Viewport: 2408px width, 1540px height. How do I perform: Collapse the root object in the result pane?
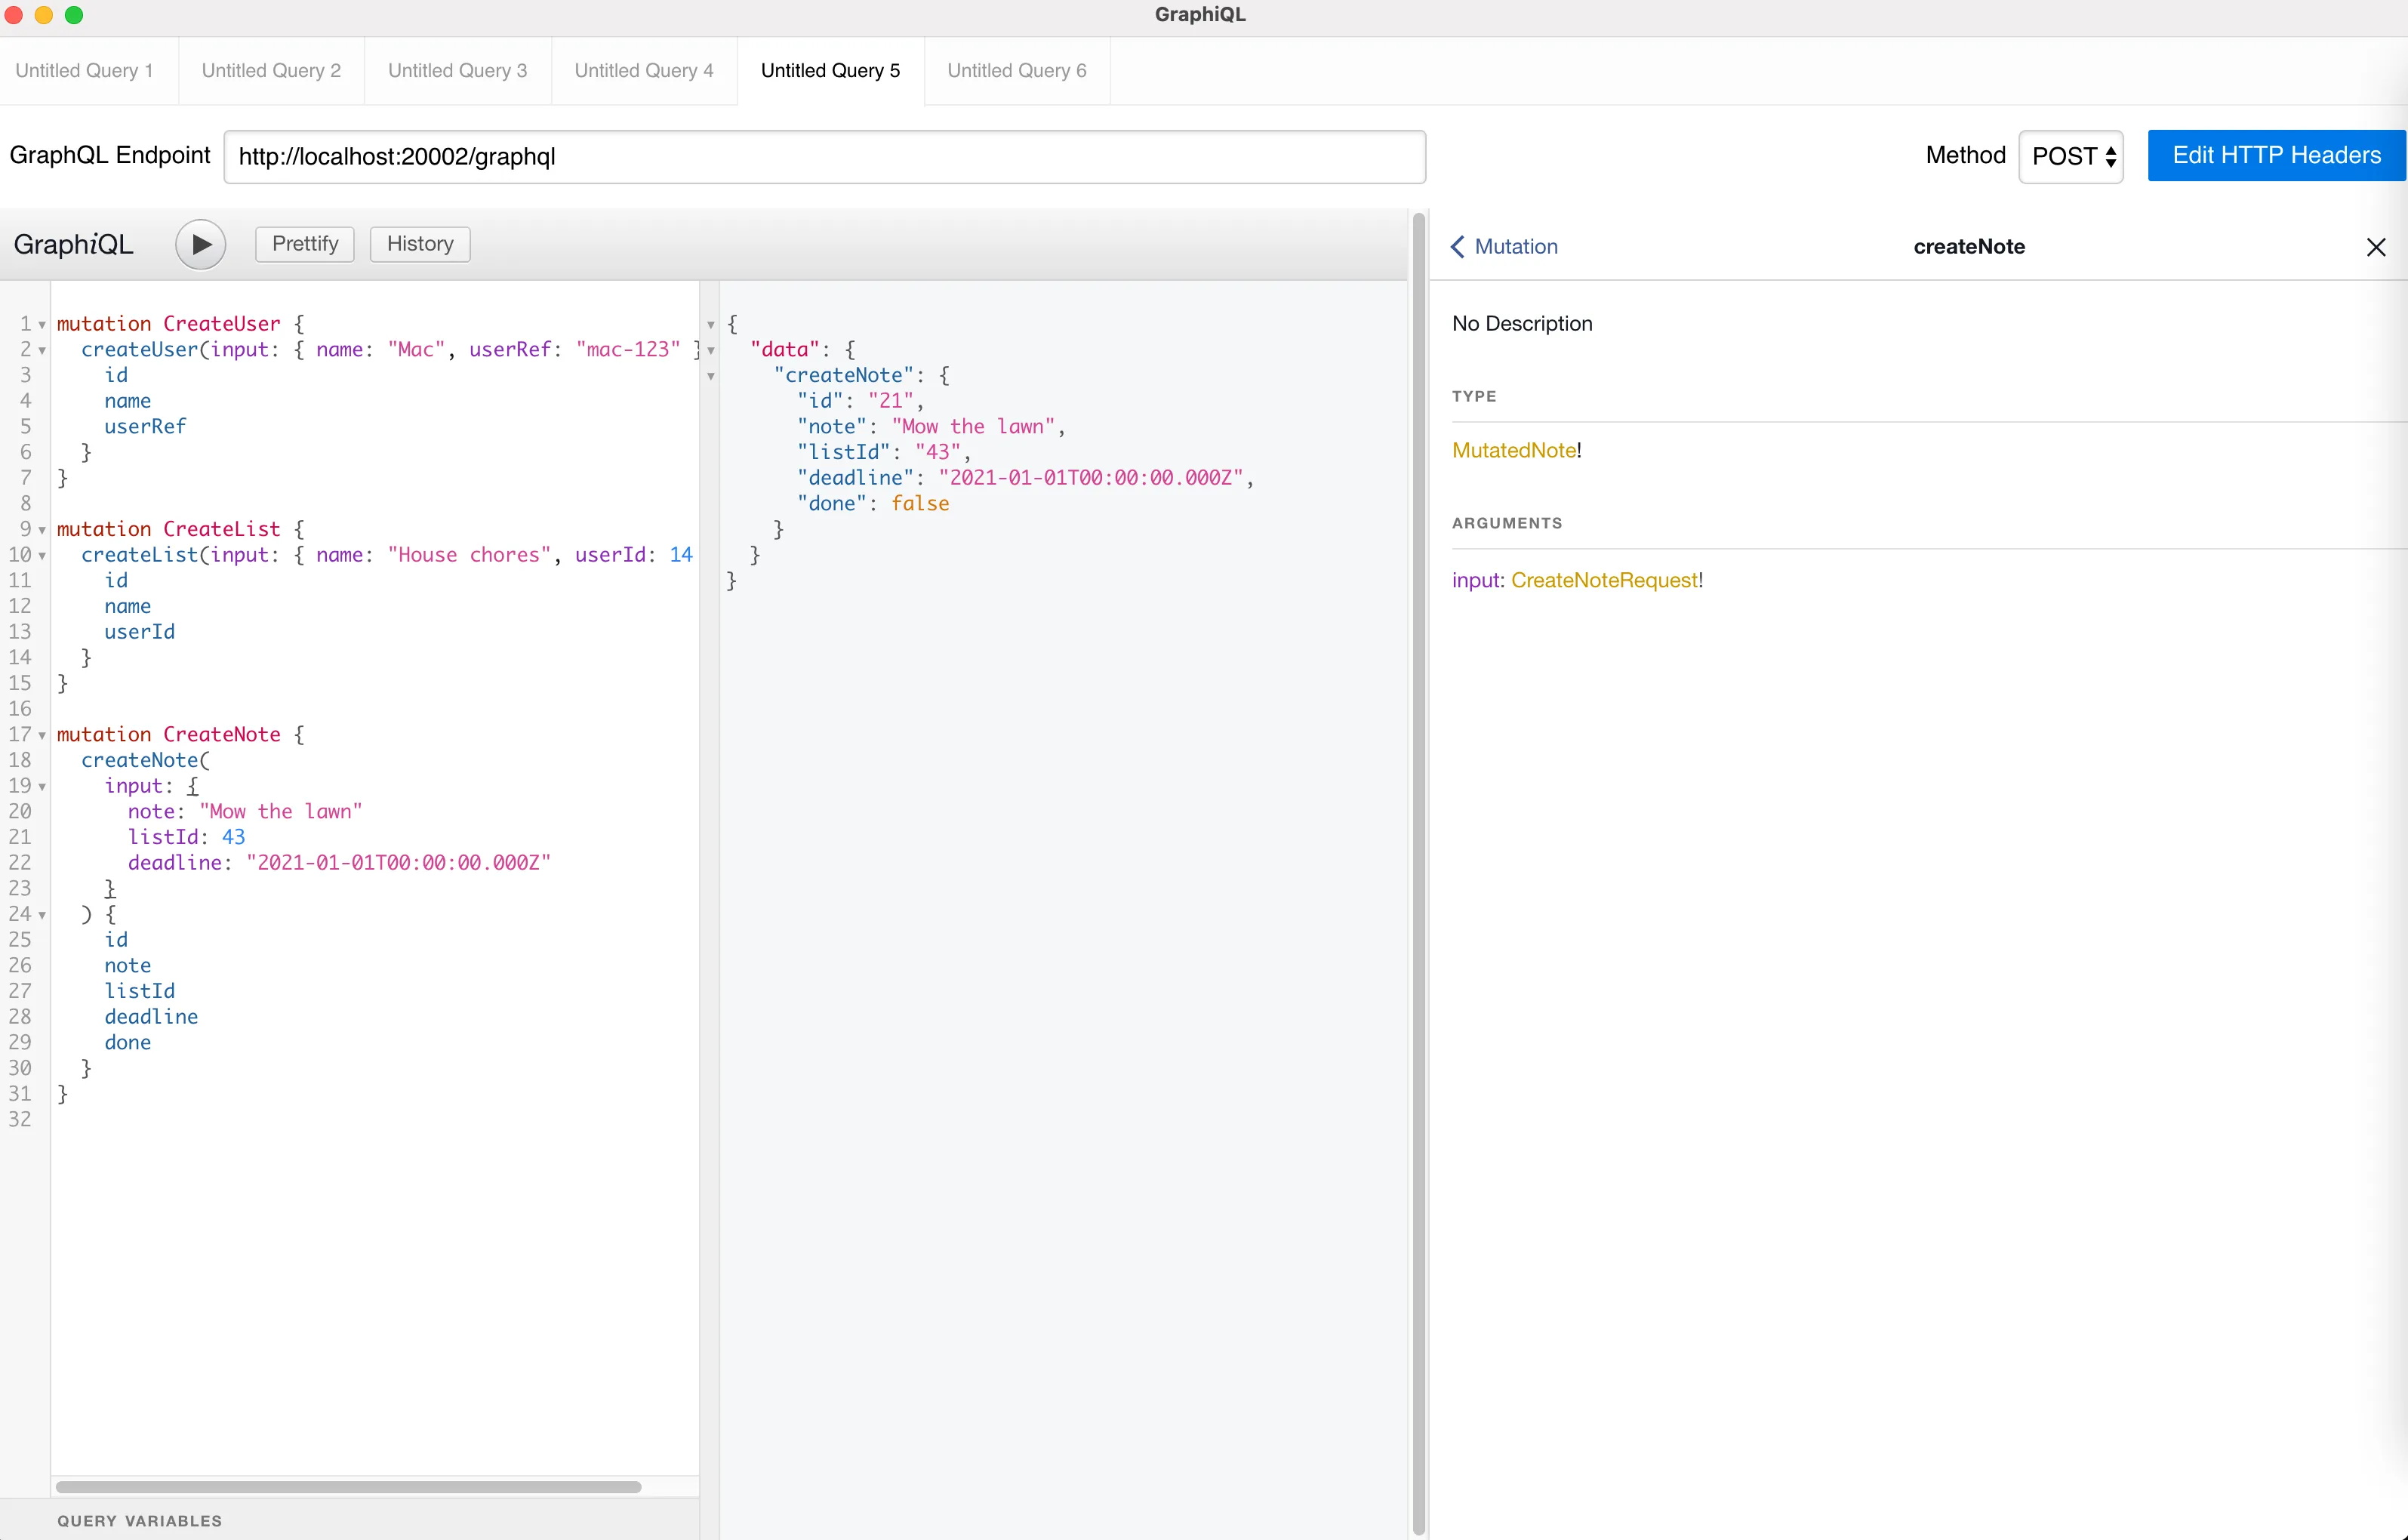711,325
